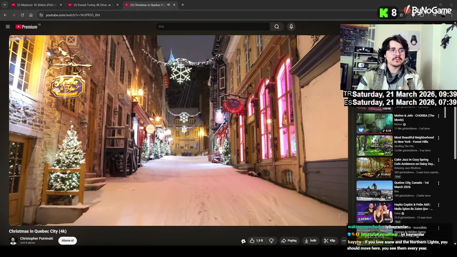Switch to the Medcezir 10. Bölüm tab

(x=37, y=5)
